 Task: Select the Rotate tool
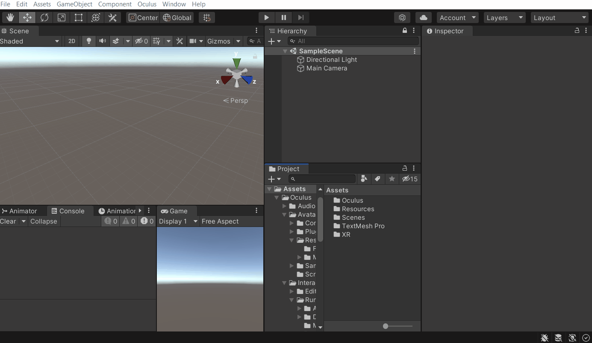(x=44, y=17)
